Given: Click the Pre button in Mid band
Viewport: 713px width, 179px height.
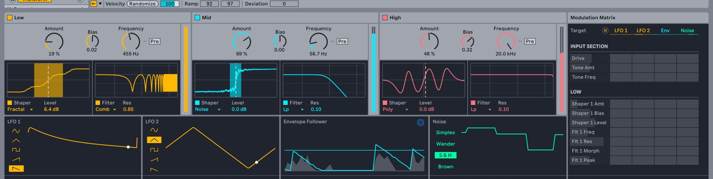Looking at the screenshot, I should click(342, 41).
